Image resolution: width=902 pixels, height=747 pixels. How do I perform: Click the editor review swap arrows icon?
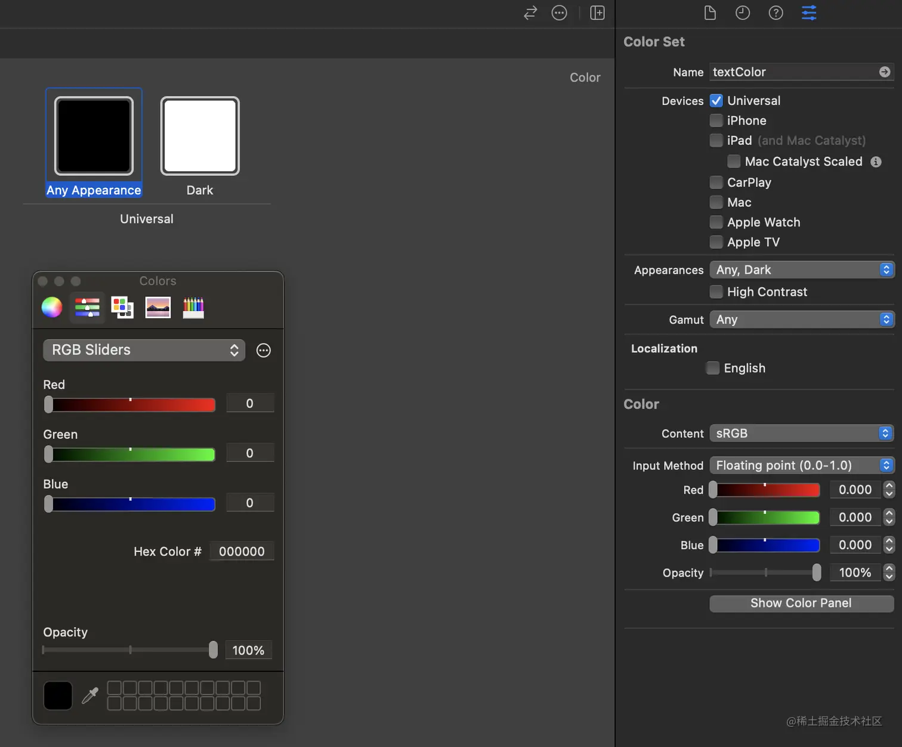(530, 13)
